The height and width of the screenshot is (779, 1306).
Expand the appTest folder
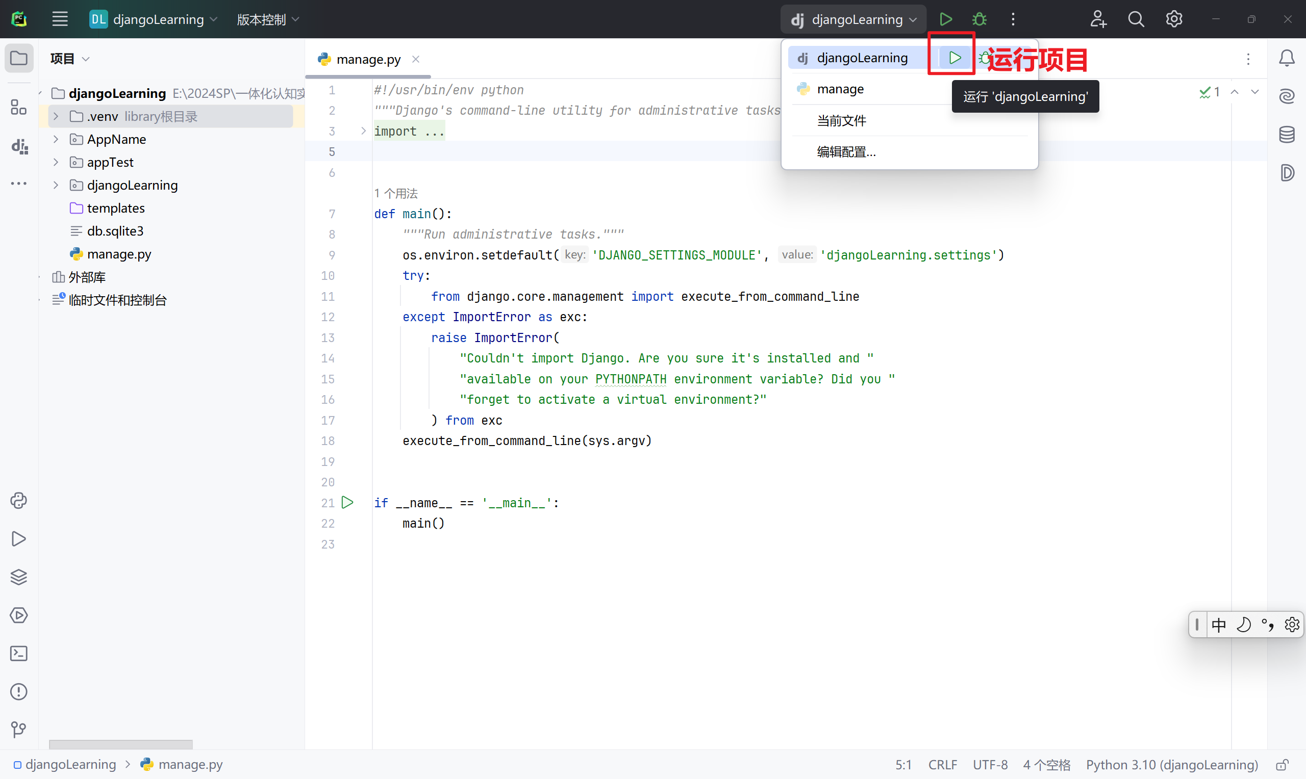tap(56, 162)
